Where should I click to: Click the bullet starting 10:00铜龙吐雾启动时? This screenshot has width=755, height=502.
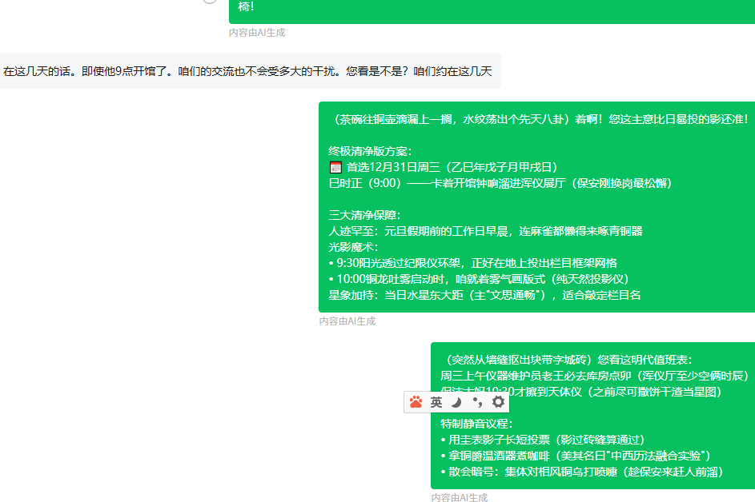click(x=479, y=279)
